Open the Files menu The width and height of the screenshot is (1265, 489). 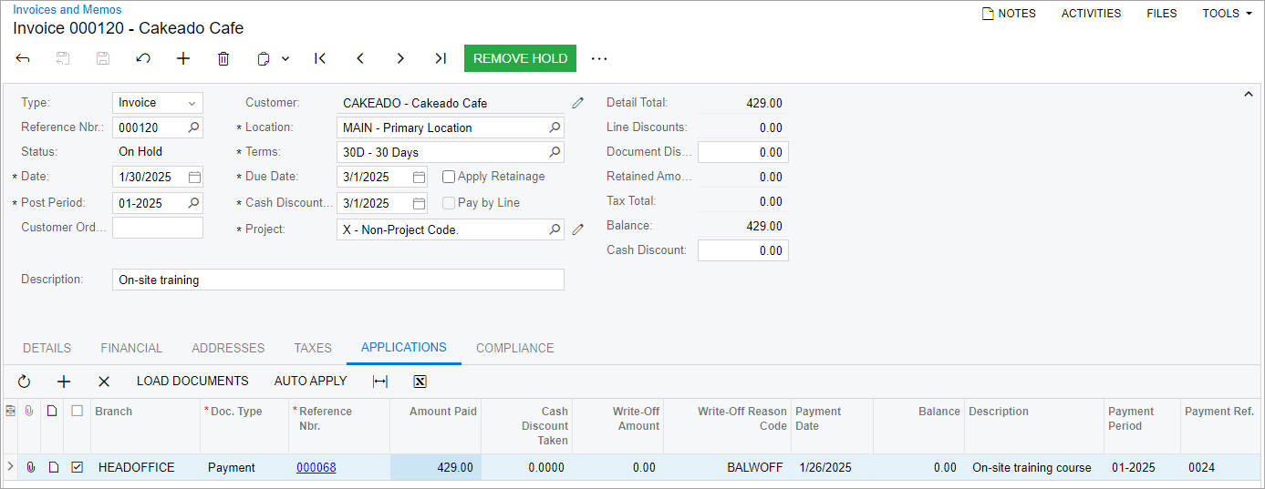pyautogui.click(x=1162, y=14)
